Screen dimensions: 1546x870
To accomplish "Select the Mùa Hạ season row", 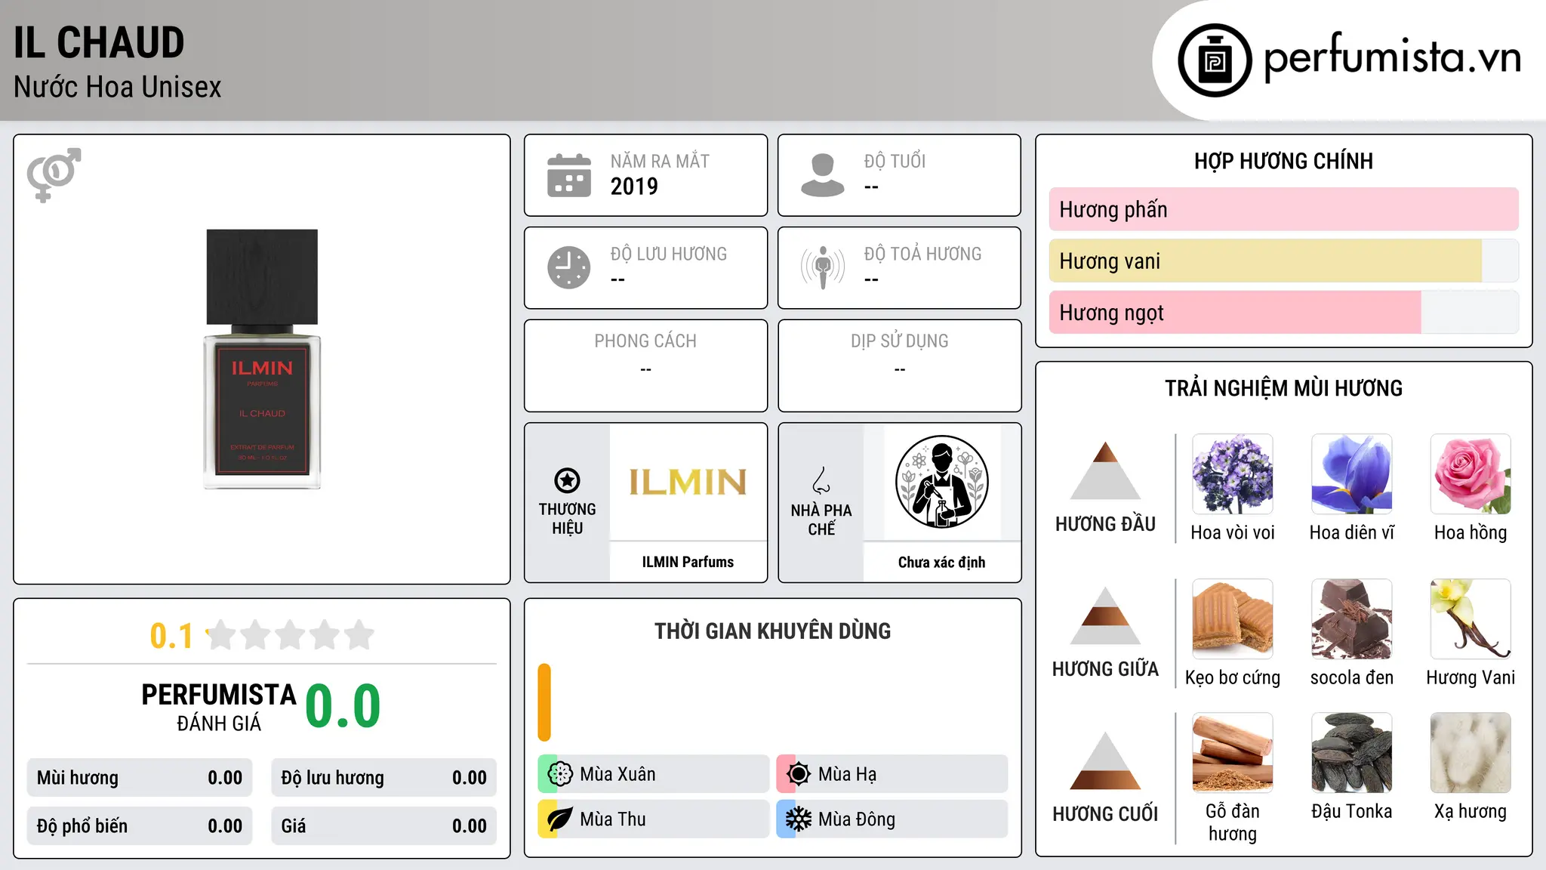I will point(892,774).
